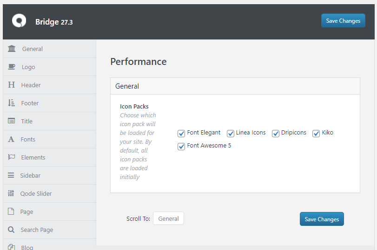Image resolution: width=377 pixels, height=250 pixels.
Task: Go to the Page settings section
Action: 26,212
